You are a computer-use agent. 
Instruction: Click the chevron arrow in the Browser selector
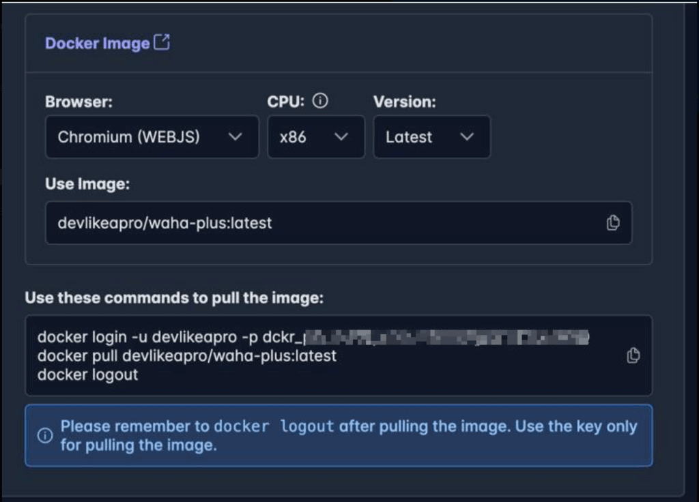coord(235,137)
